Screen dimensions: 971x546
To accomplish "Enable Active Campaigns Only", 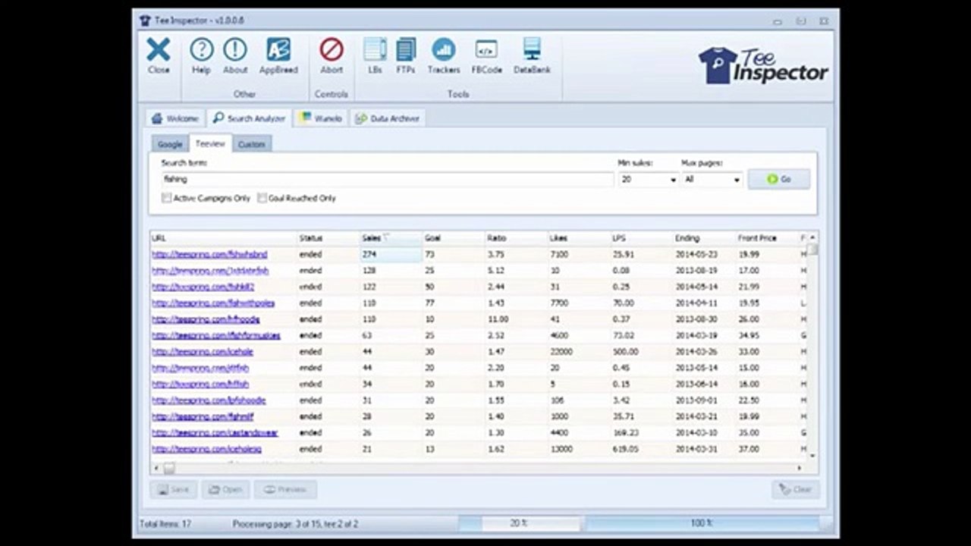I will tap(166, 198).
